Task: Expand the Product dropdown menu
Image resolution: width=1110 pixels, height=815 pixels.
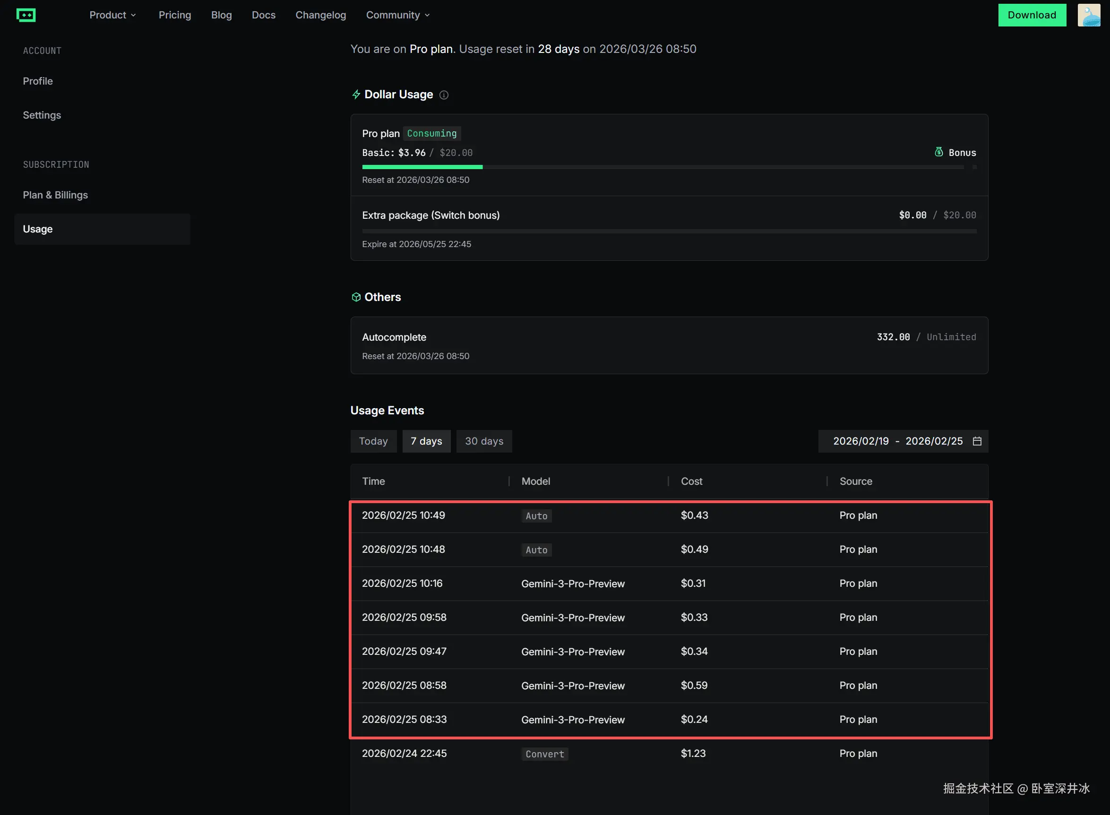Action: pyautogui.click(x=112, y=15)
